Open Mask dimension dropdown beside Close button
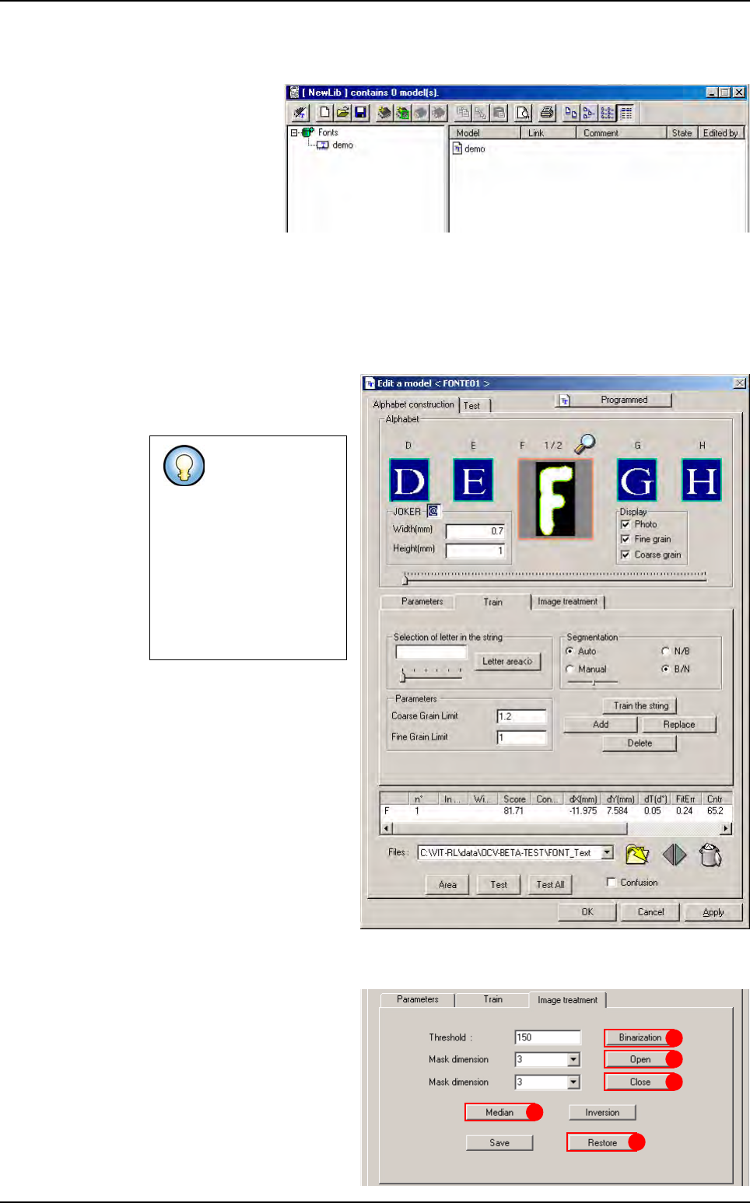Image resolution: width=750 pixels, height=1203 pixels. tap(573, 1082)
